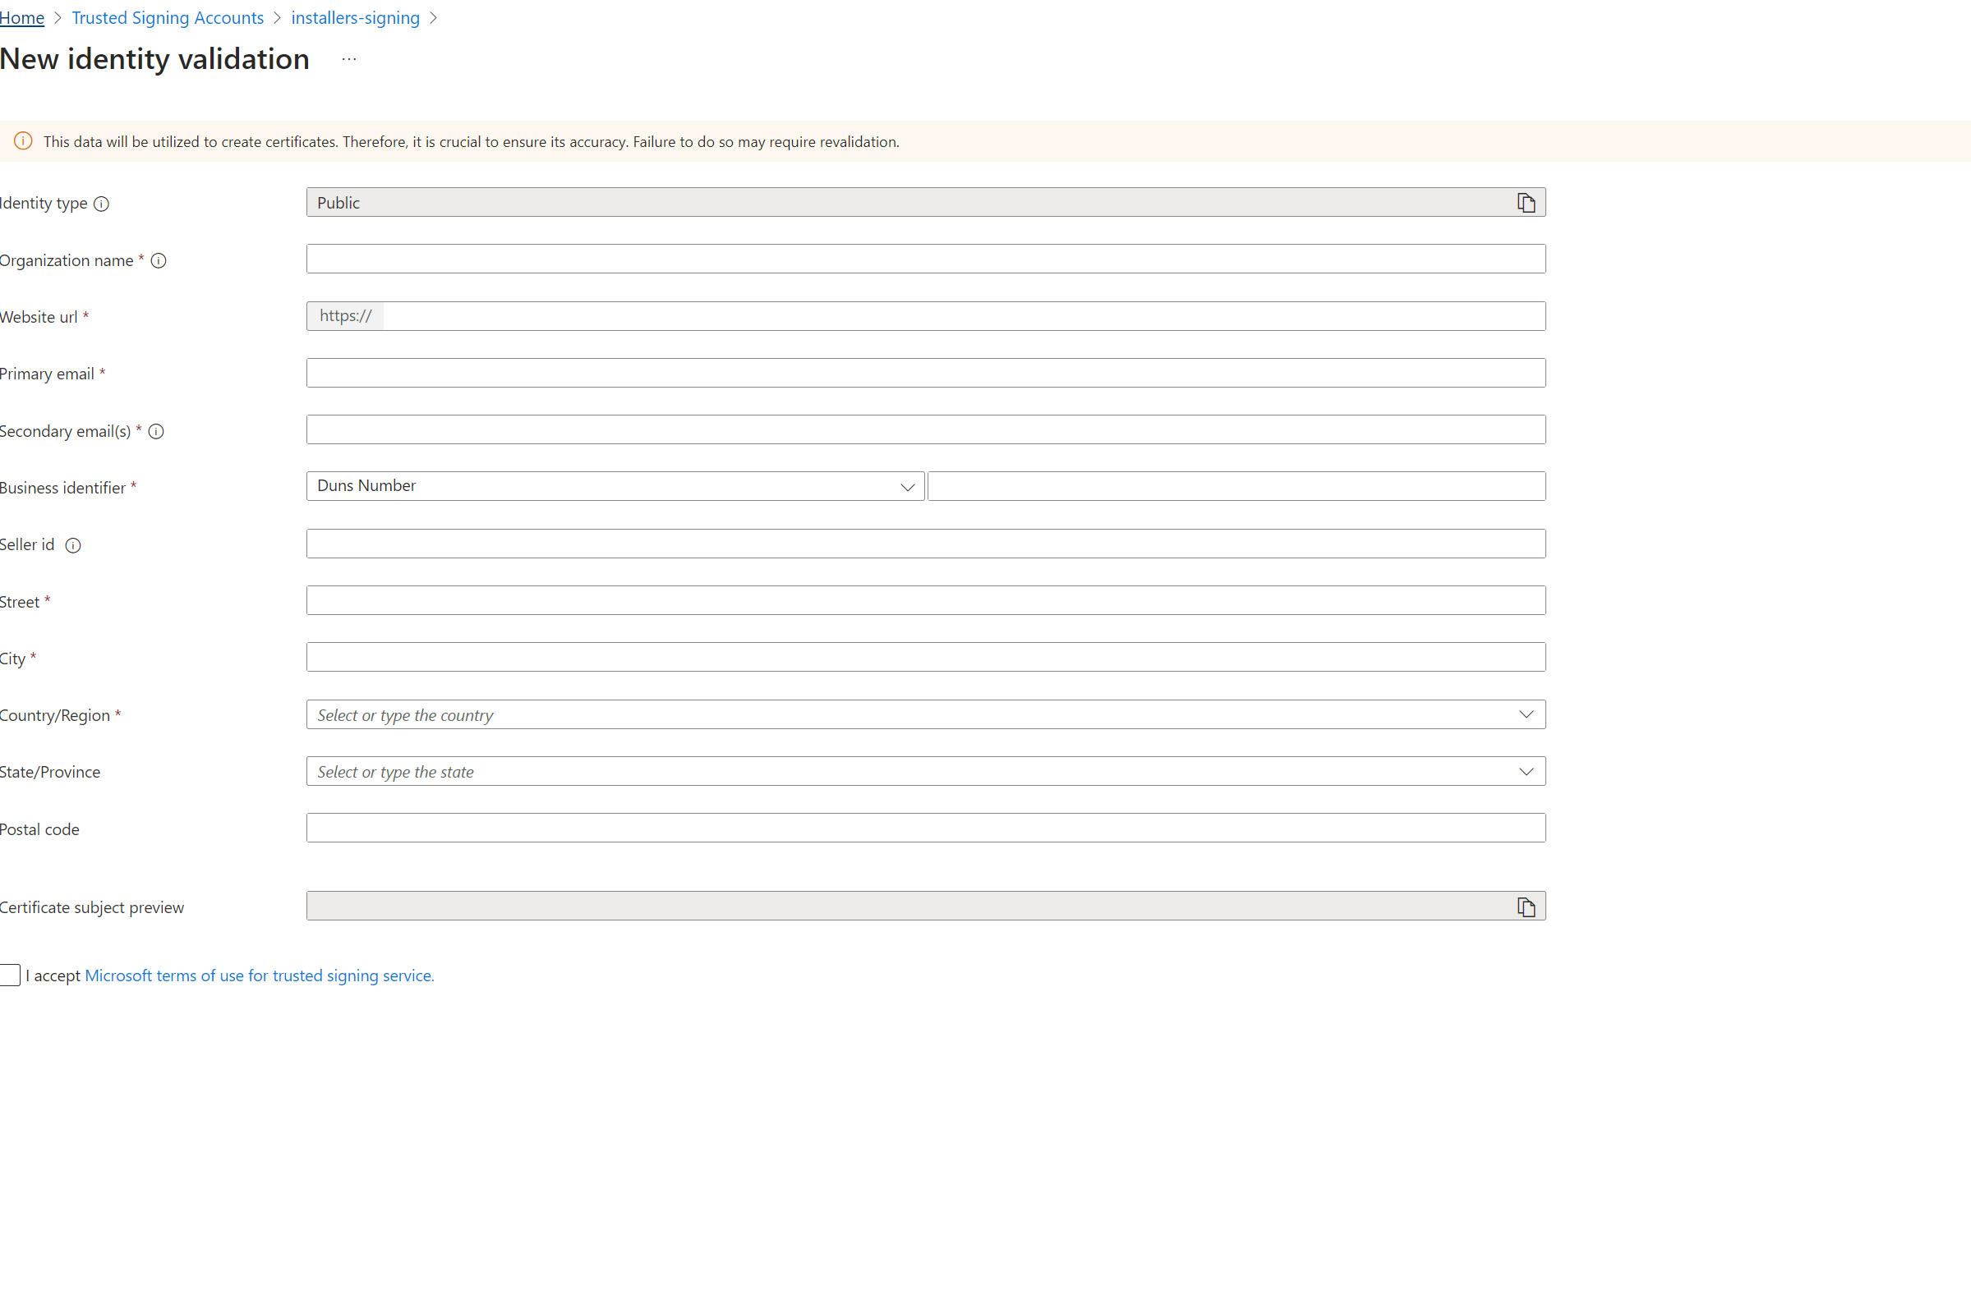This screenshot has width=1971, height=1299.
Task: Open the Country/Region selector
Action: point(1526,714)
